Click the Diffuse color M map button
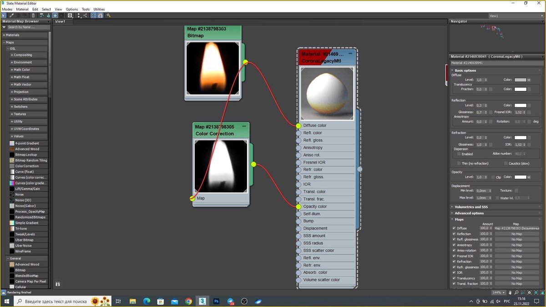This screenshot has width=546, height=307. tap(529, 80)
